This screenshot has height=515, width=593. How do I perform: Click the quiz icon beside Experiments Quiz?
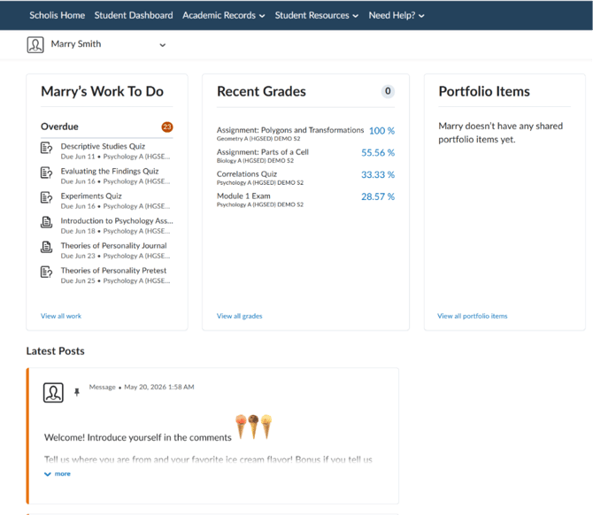(x=46, y=197)
